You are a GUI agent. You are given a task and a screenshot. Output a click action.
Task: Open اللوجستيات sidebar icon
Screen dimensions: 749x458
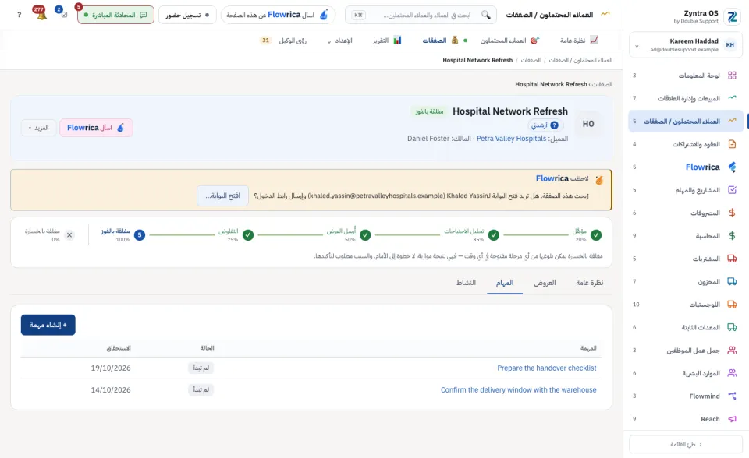click(x=732, y=305)
